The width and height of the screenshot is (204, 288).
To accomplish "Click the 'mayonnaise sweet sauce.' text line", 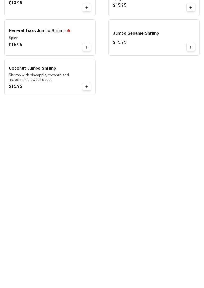I will [31, 80].
